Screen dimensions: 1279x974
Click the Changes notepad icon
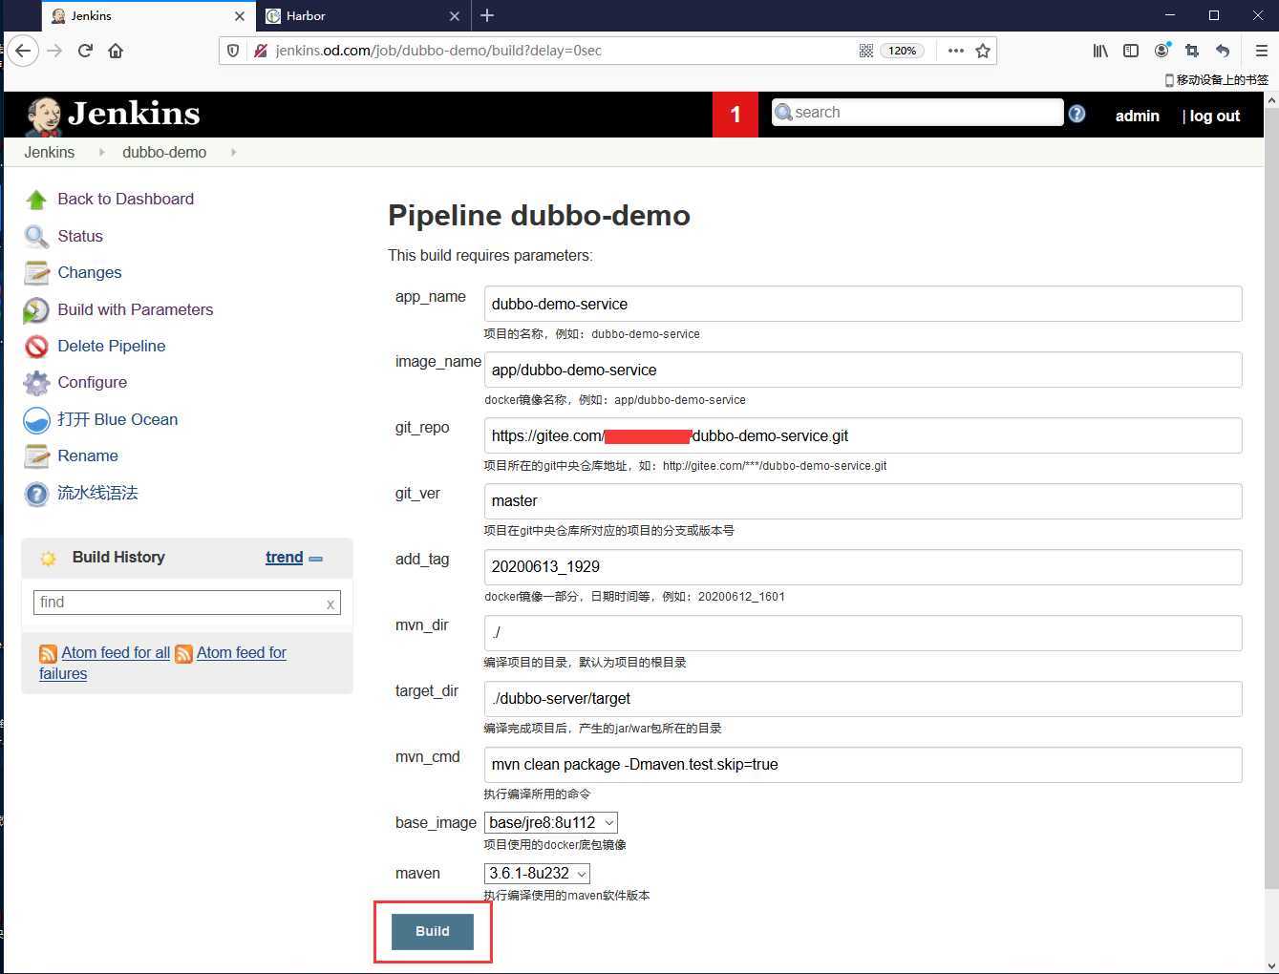coord(36,273)
